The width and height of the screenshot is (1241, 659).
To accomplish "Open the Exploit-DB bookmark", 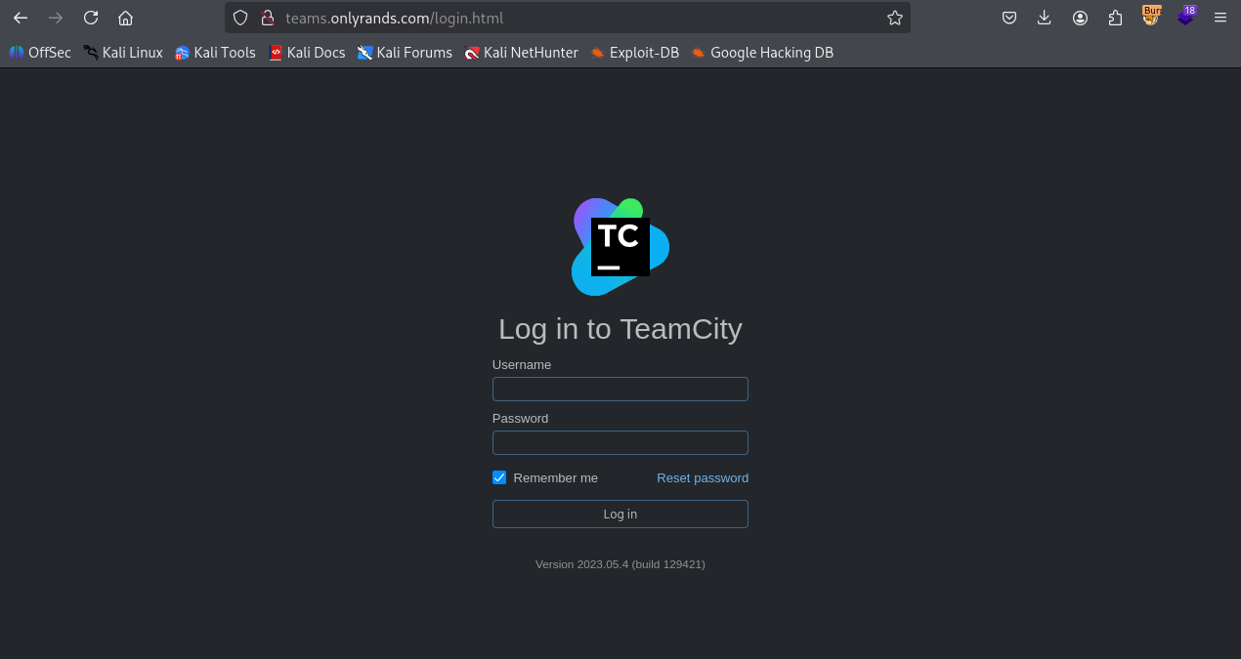I will pyautogui.click(x=634, y=53).
